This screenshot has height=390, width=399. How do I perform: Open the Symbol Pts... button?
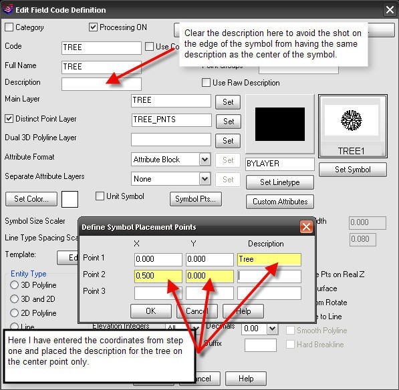(x=195, y=199)
